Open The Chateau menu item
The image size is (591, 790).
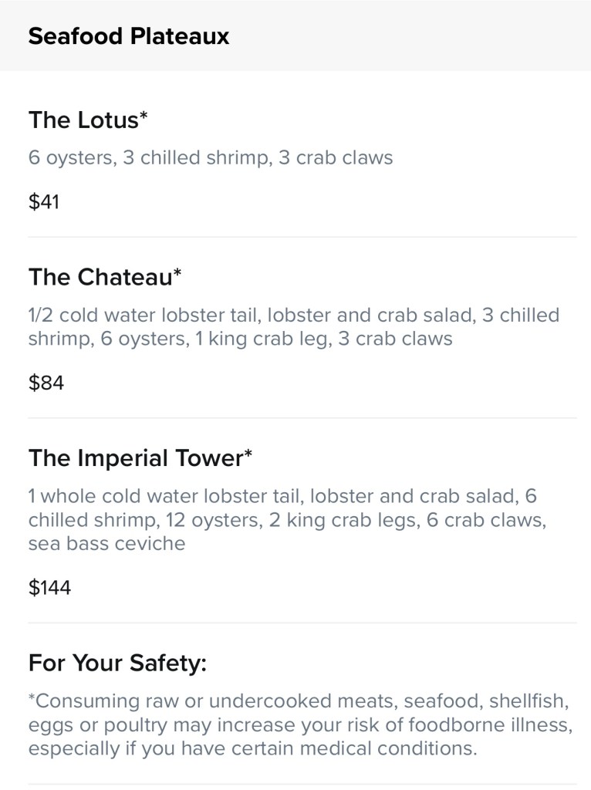click(100, 277)
